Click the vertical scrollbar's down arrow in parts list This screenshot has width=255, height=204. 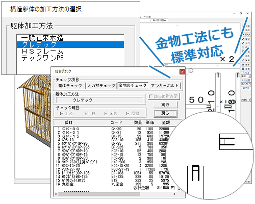pos(179,189)
